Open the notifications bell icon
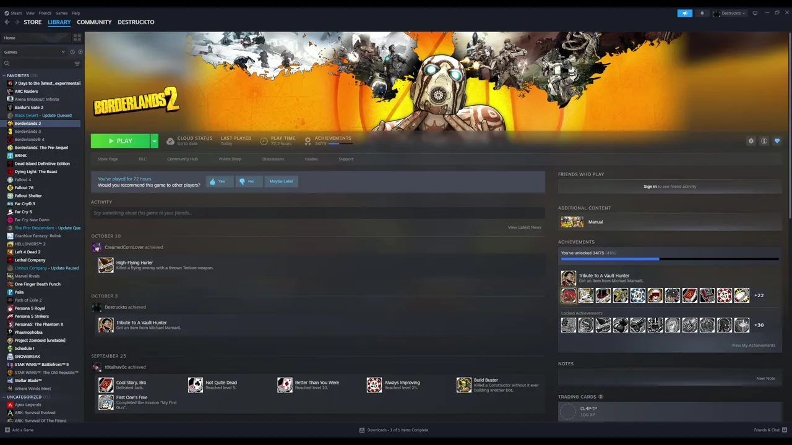Screen dimensions: 792x445 click(x=702, y=13)
